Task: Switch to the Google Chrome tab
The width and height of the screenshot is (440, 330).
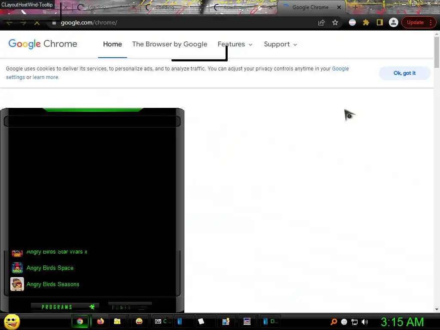Action: tap(310, 7)
